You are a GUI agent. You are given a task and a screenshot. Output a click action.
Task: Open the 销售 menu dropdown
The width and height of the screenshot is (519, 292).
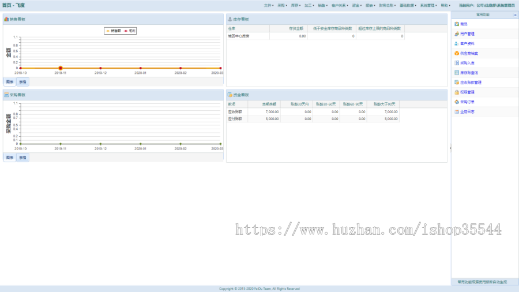point(323,6)
